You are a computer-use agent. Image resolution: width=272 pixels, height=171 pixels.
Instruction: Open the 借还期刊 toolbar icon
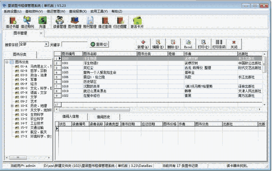tap(27, 22)
